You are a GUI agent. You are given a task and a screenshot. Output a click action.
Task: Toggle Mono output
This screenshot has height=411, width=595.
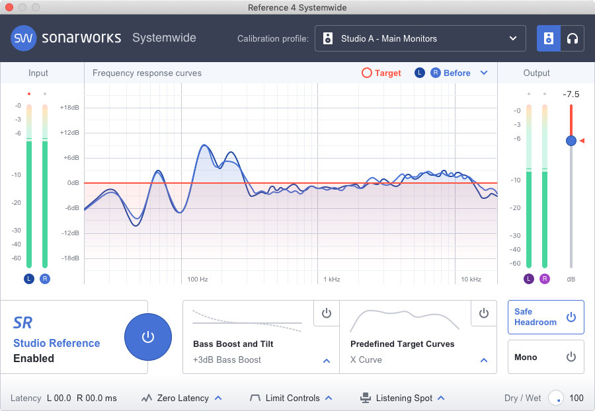[x=545, y=357]
